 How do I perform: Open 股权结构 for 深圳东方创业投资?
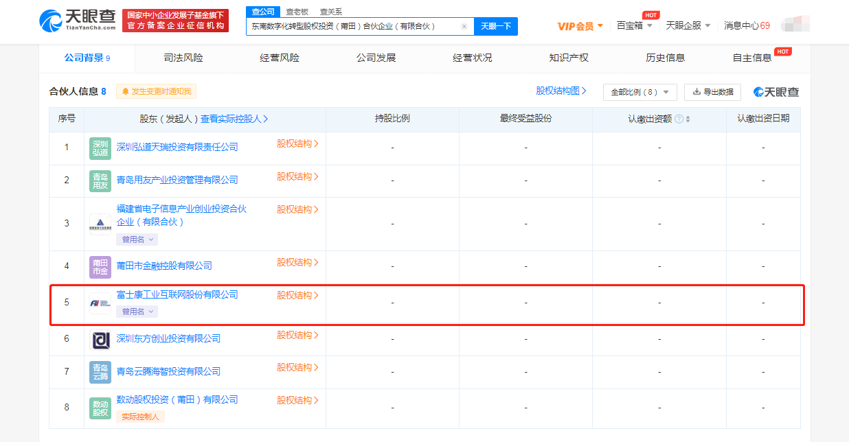298,335
